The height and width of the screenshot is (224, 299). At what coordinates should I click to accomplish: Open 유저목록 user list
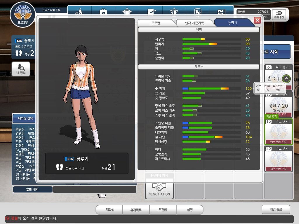click(136, 209)
